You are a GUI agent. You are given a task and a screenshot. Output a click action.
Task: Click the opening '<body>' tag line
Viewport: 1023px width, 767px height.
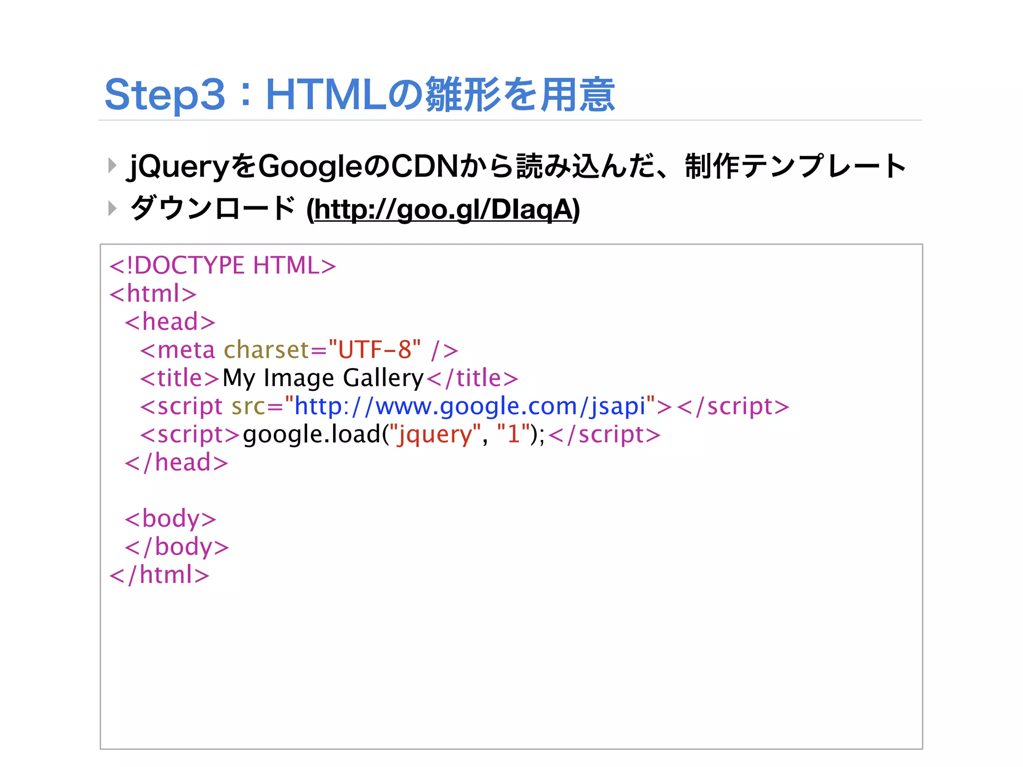pyautogui.click(x=170, y=519)
